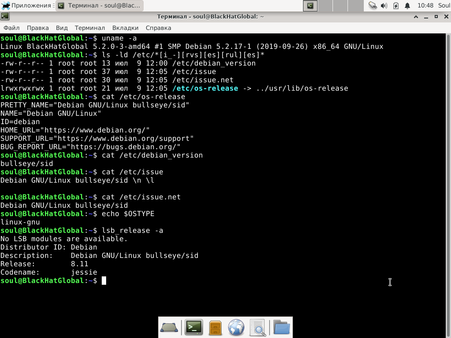The height and width of the screenshot is (338, 451).
Task: Open the notifications bell icon
Action: [407, 5]
